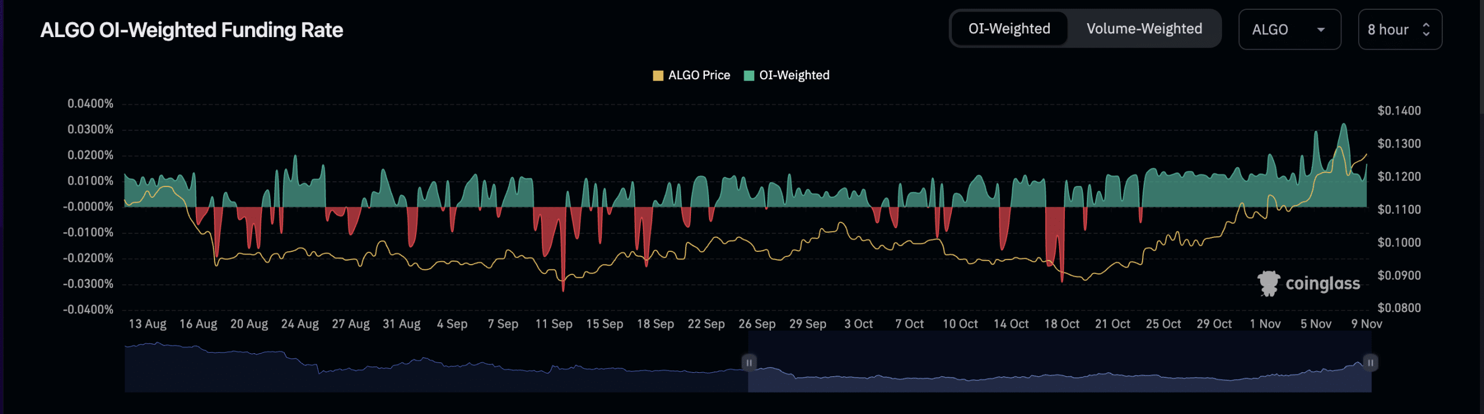Click the $0.1000 price axis label

point(1399,243)
